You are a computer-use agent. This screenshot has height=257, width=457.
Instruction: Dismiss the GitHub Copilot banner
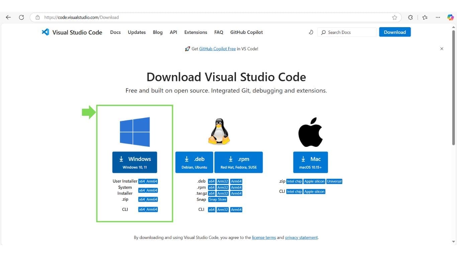pos(442,49)
